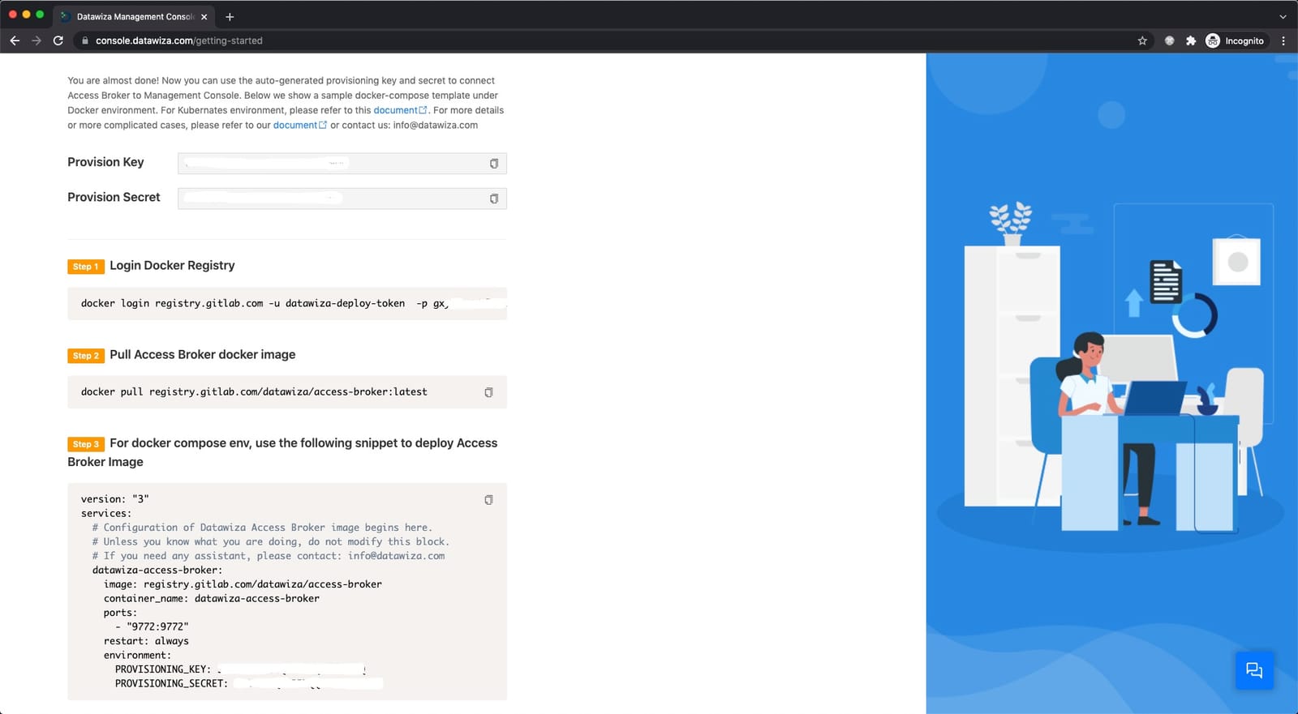
Task: Open the live chat widget
Action: [1254, 670]
